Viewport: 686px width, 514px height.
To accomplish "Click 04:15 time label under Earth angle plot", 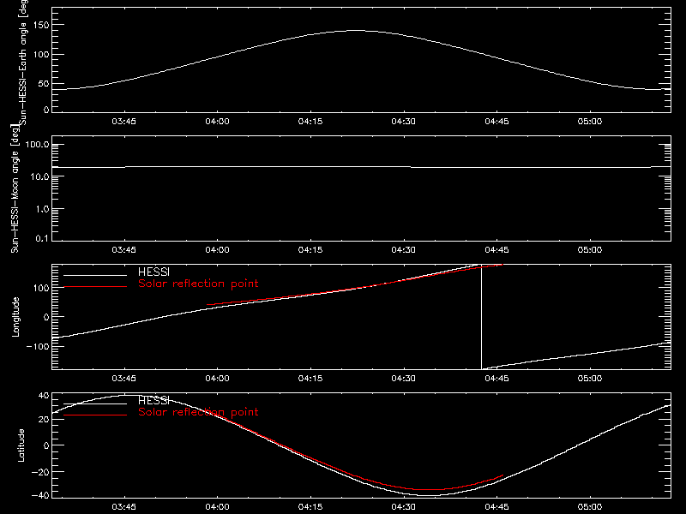I will [310, 122].
